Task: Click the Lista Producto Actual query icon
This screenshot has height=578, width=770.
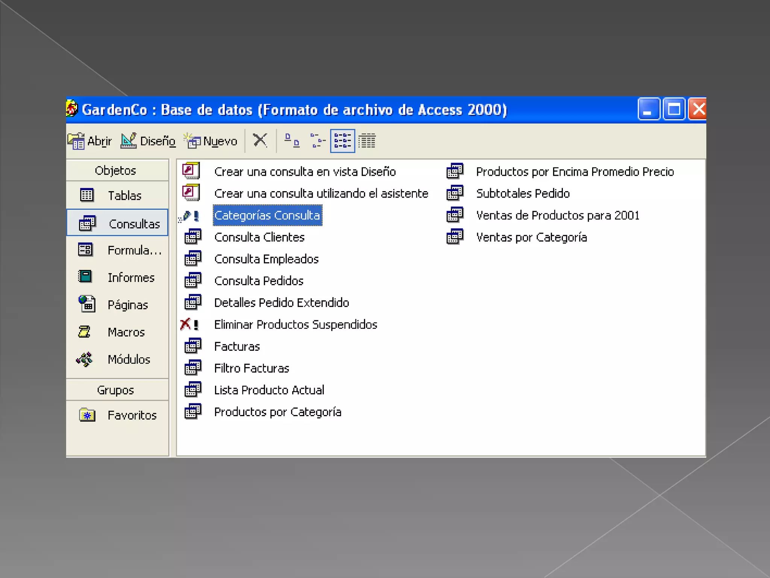Action: tap(193, 389)
